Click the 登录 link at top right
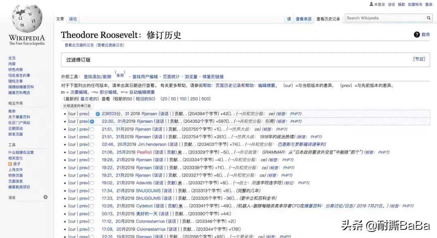The width and height of the screenshot is (437, 238). pos(429,4)
